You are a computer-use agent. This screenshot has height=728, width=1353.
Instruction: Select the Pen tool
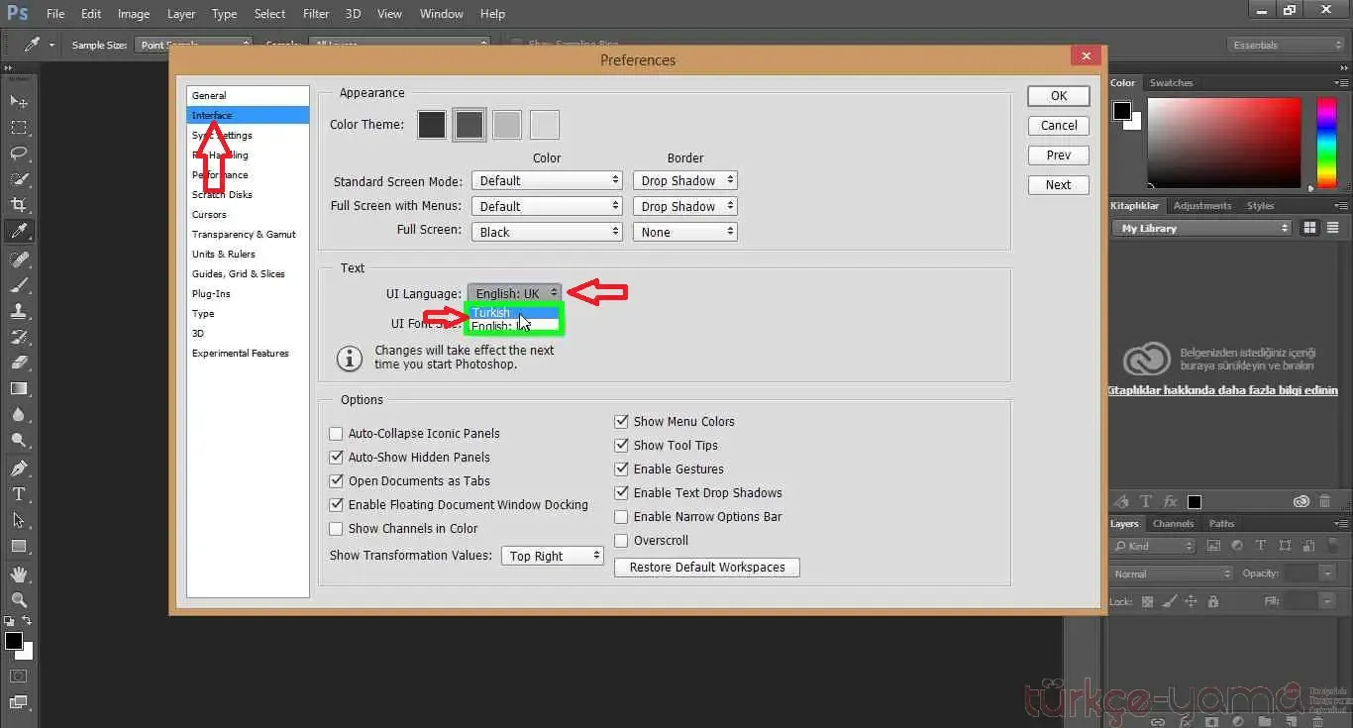[19, 468]
